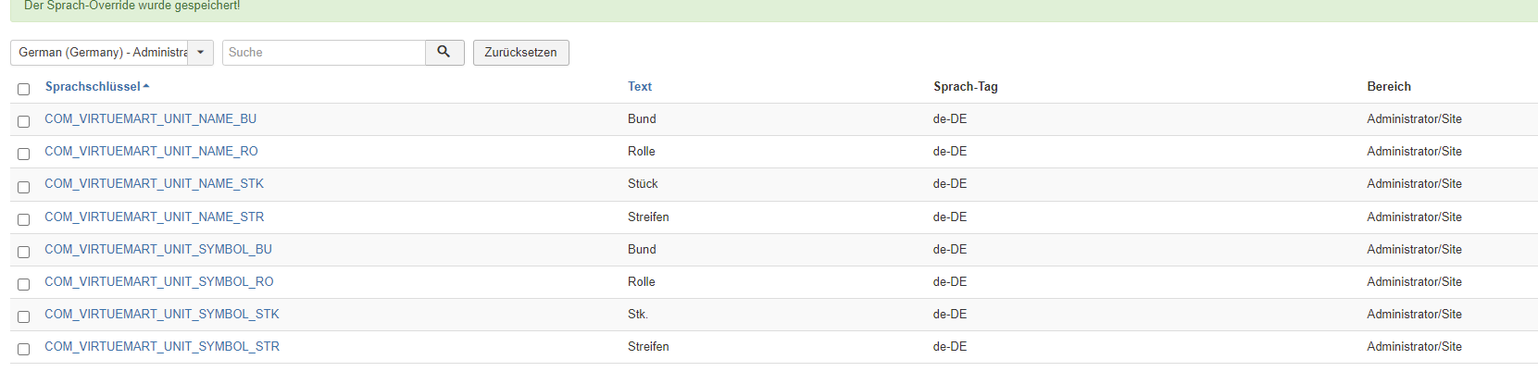Focus the Suche search field

[323, 53]
